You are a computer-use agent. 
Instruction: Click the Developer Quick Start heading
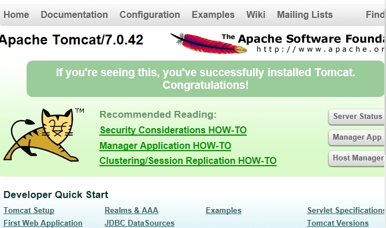pos(55,195)
